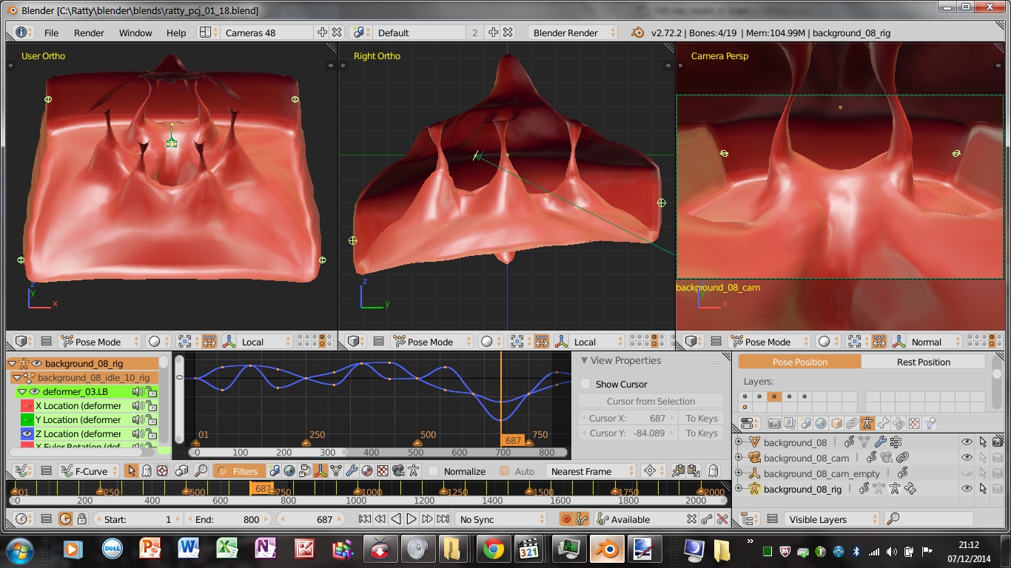Jump to first frame playback button
Viewport: 1011px width, 568px height.
pyautogui.click(x=365, y=519)
